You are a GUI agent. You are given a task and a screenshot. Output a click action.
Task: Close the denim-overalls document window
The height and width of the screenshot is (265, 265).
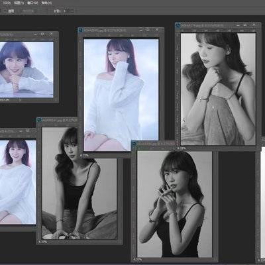254,25
